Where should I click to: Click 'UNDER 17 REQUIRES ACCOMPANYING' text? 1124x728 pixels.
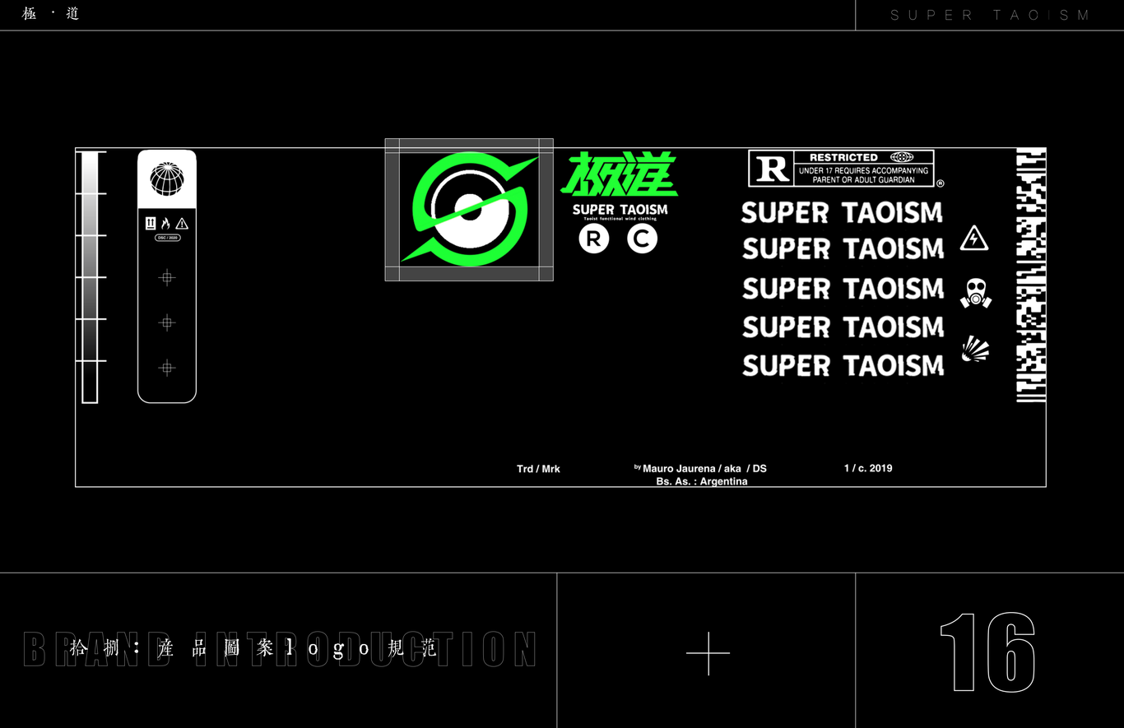click(x=863, y=171)
